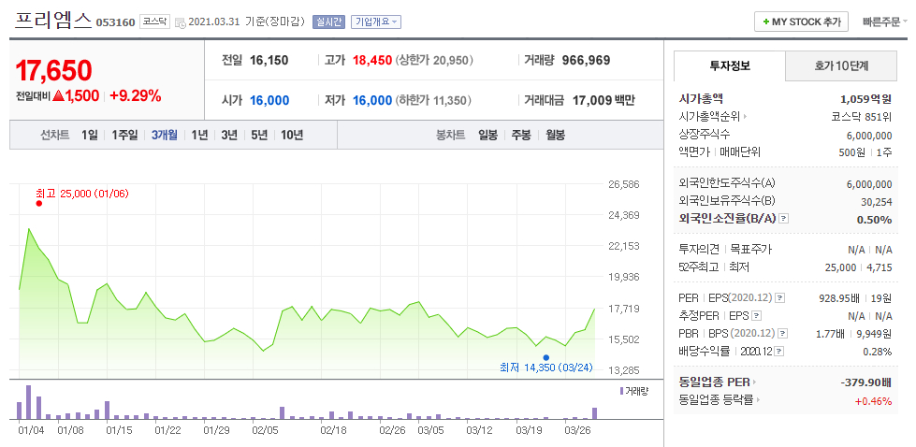Click 928.95배 PER value
The width and height of the screenshot is (916, 447).
[839, 298]
